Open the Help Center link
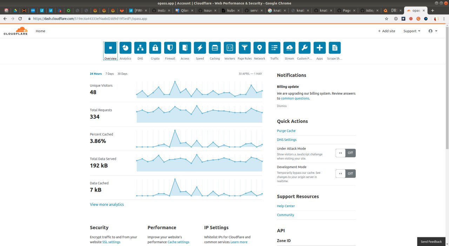Screen dimensions: 449x246 click(286, 206)
